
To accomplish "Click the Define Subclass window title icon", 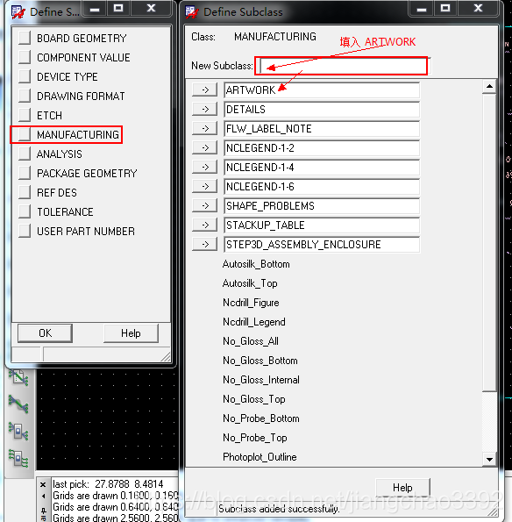I will [x=192, y=12].
